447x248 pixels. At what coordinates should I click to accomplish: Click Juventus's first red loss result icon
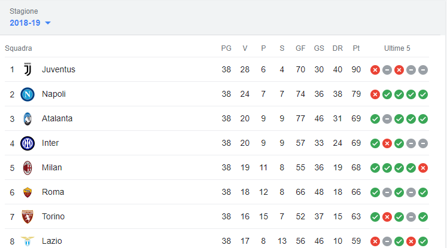click(375, 70)
